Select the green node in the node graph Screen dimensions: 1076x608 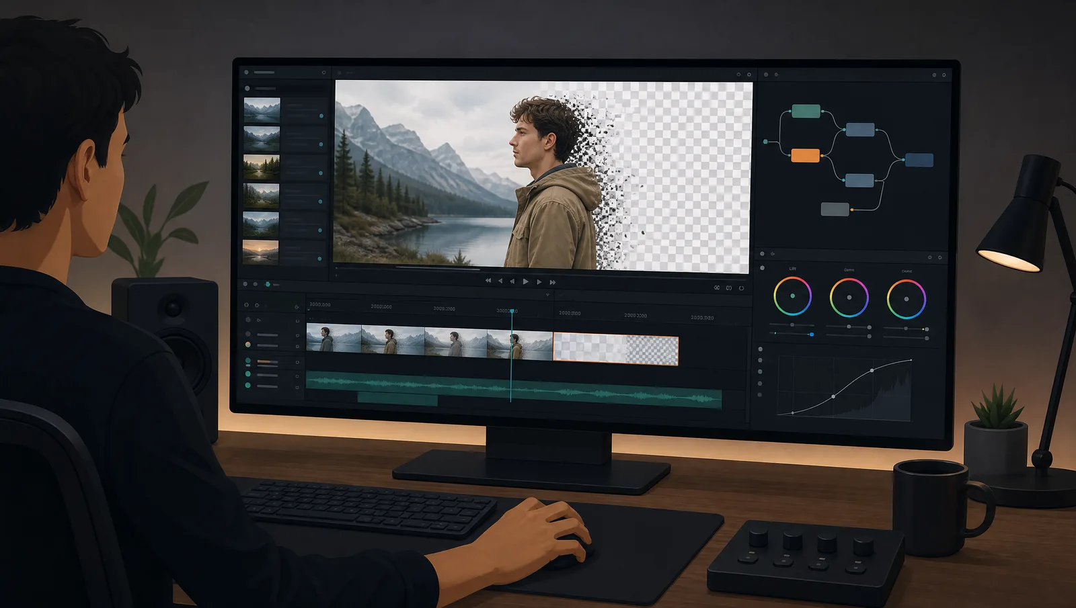click(x=806, y=111)
